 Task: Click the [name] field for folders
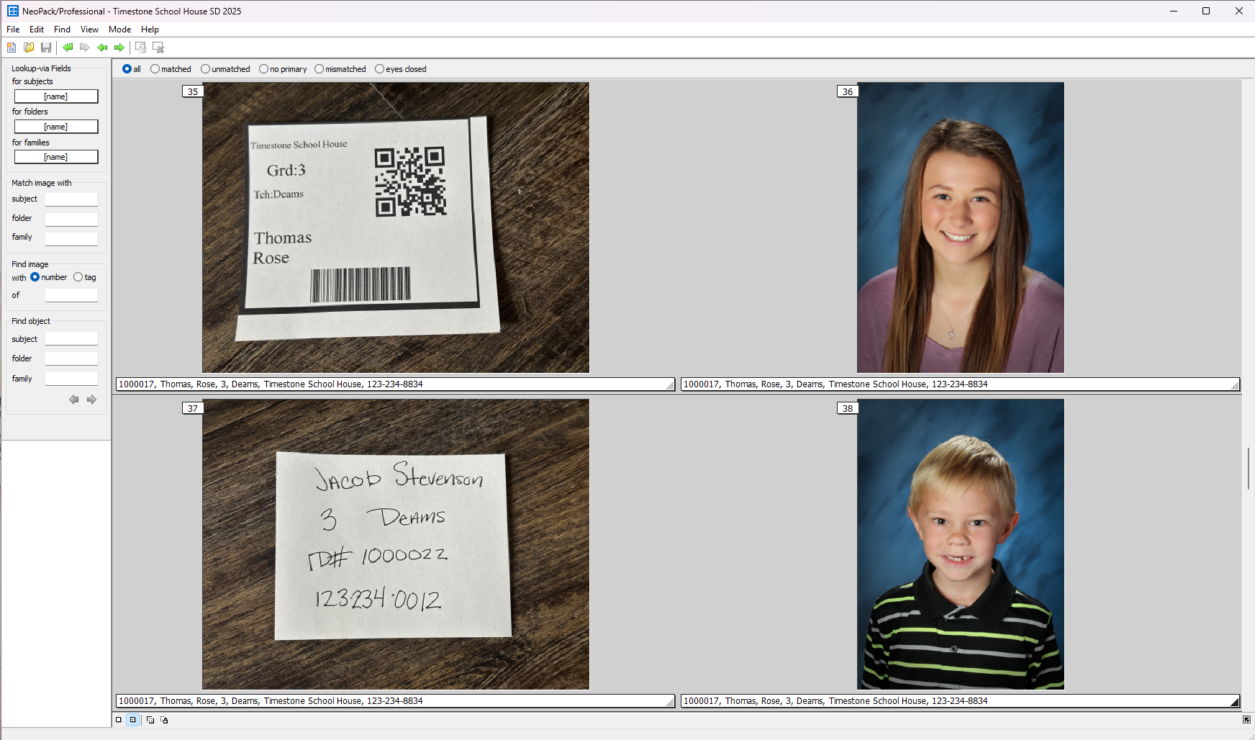pyautogui.click(x=56, y=127)
